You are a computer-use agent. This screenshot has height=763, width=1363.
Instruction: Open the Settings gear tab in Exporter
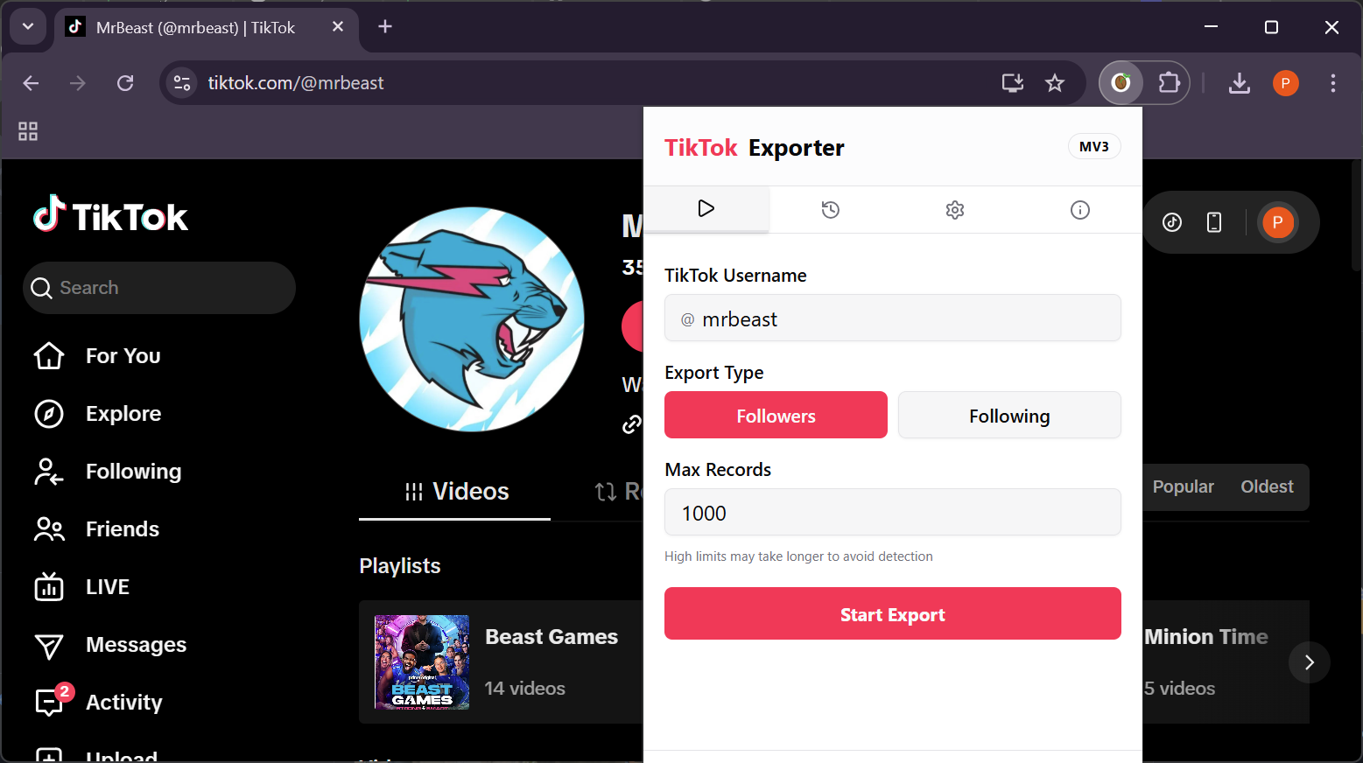click(955, 210)
